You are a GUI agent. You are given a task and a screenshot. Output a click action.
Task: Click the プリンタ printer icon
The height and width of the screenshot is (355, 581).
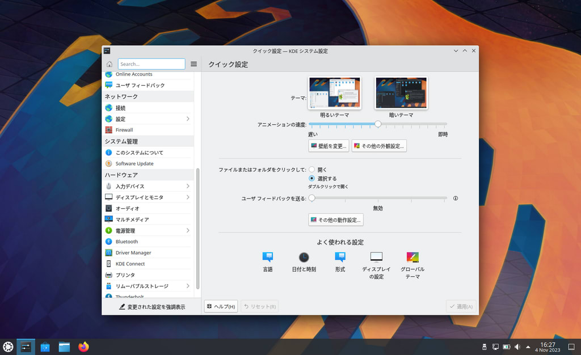[x=108, y=275]
